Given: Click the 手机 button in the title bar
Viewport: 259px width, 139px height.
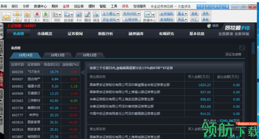Looking at the screenshot, I should coord(200,7).
